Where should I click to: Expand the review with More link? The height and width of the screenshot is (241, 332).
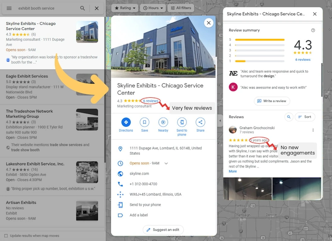[x=233, y=171]
